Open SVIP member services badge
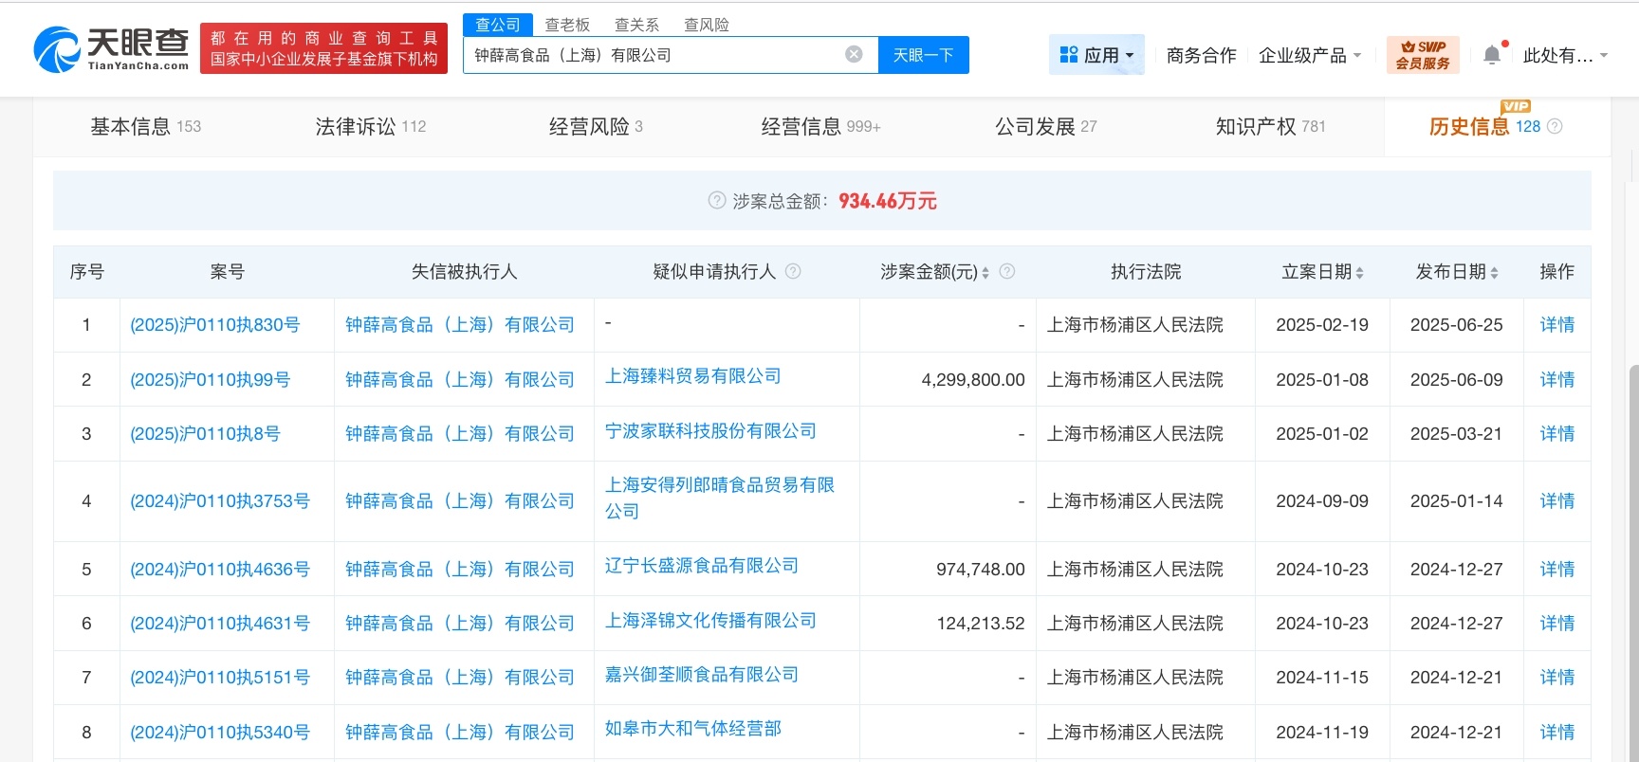Image resolution: width=1639 pixels, height=762 pixels. click(1423, 55)
